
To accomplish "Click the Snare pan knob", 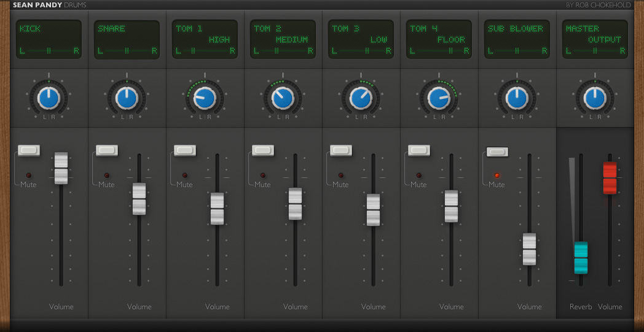I will click(x=127, y=98).
